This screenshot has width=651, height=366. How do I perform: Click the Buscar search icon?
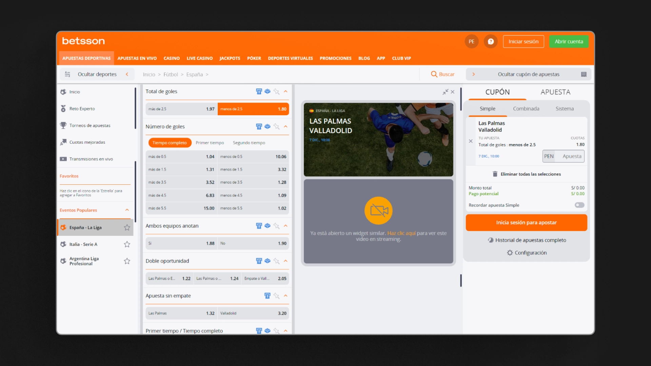434,74
